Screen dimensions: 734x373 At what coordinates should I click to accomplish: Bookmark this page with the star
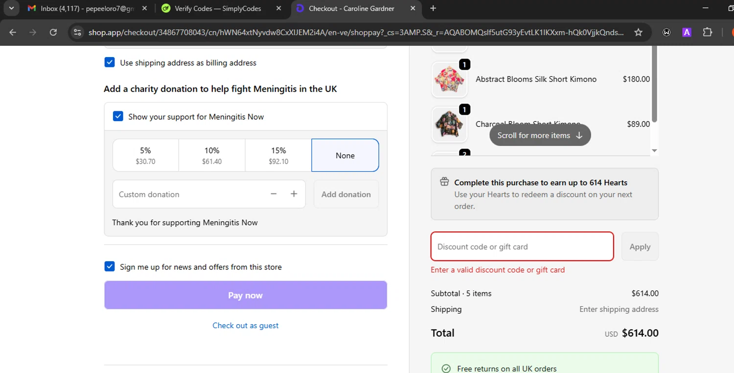tap(638, 32)
